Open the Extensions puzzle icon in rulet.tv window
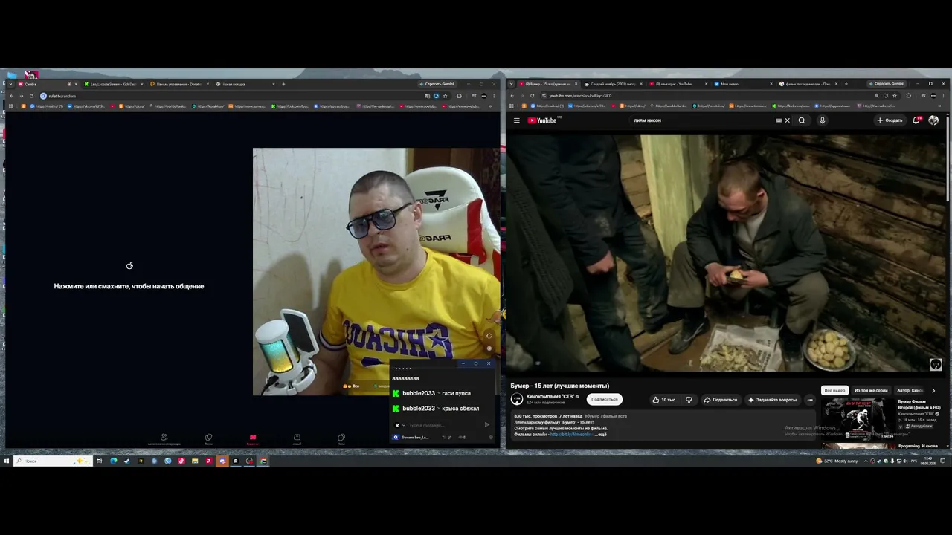The image size is (952, 535). click(459, 96)
